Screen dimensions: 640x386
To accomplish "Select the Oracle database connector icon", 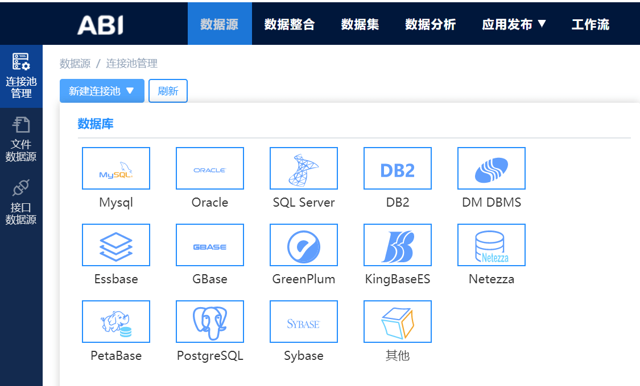I will [209, 168].
